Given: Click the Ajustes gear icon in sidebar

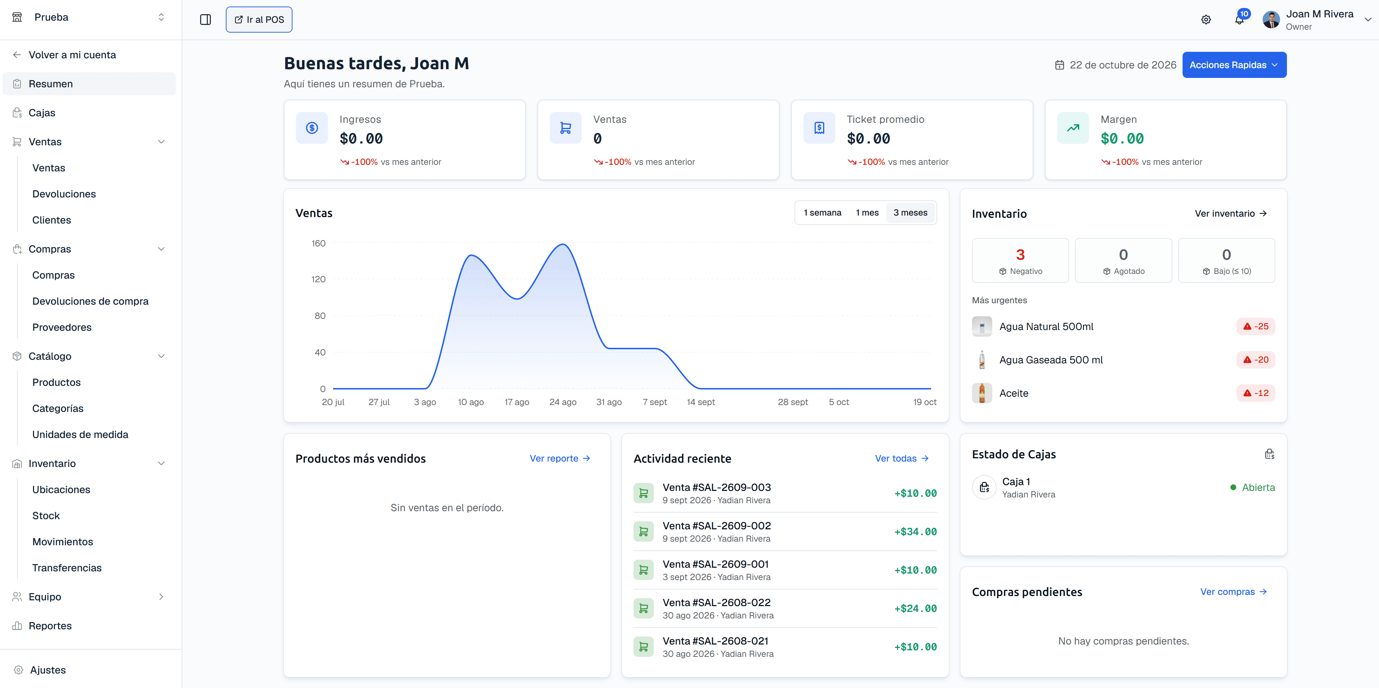Looking at the screenshot, I should [18, 670].
